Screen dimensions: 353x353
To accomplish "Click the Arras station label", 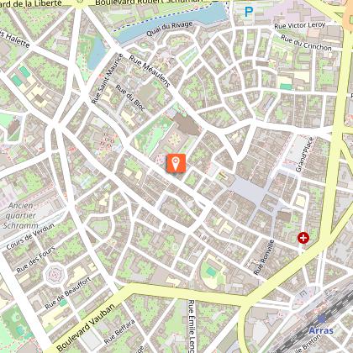I will point(321,330).
